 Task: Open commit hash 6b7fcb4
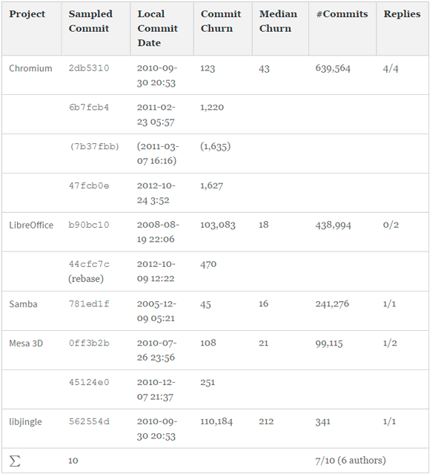89,108
